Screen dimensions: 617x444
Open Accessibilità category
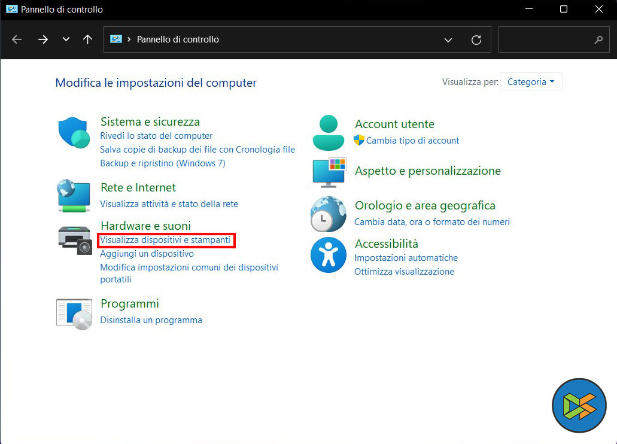387,244
